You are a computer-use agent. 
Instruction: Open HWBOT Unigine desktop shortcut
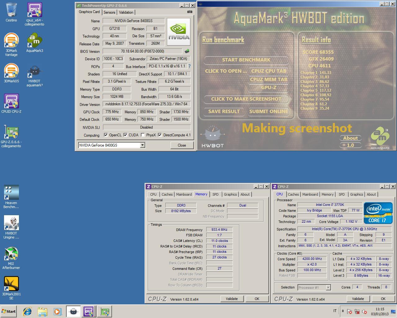11,227
